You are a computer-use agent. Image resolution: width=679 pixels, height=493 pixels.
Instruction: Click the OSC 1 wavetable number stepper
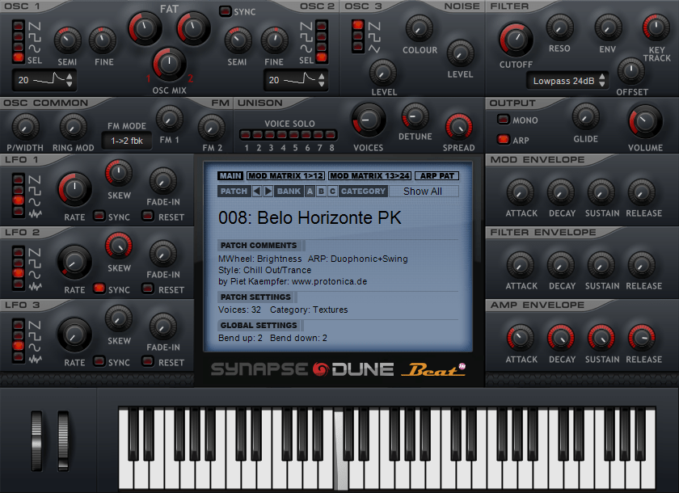pos(70,80)
